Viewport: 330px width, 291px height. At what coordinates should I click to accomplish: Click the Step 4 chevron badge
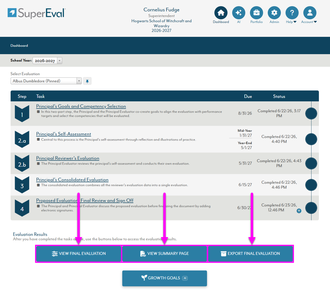click(22, 208)
